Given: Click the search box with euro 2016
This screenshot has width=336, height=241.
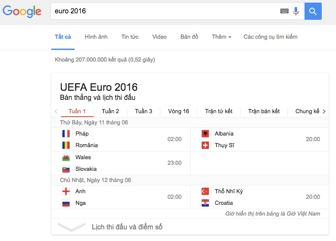Looking at the screenshot, I should click(x=164, y=11).
